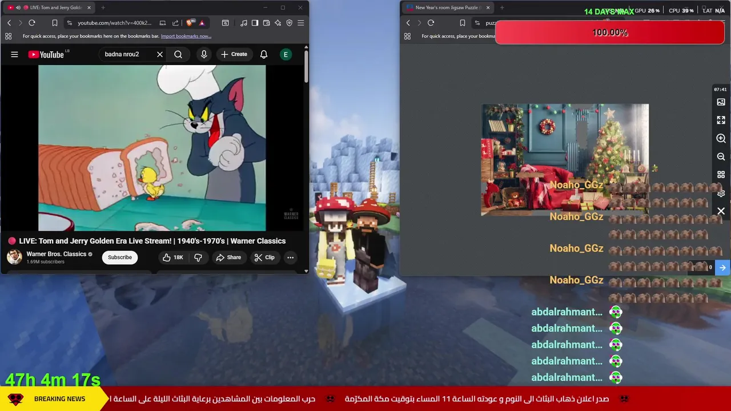The width and height of the screenshot is (731, 411).
Task: Open the playlist music-note toolbar icon
Action: tap(244, 23)
